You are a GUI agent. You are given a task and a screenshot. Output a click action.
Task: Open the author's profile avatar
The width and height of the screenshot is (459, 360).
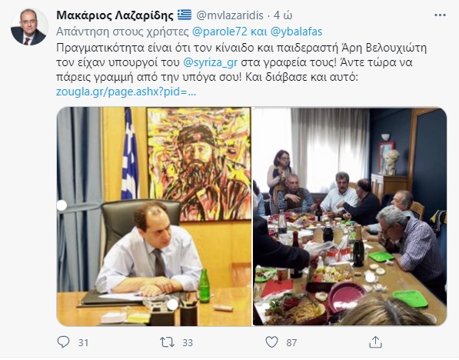pos(29,27)
